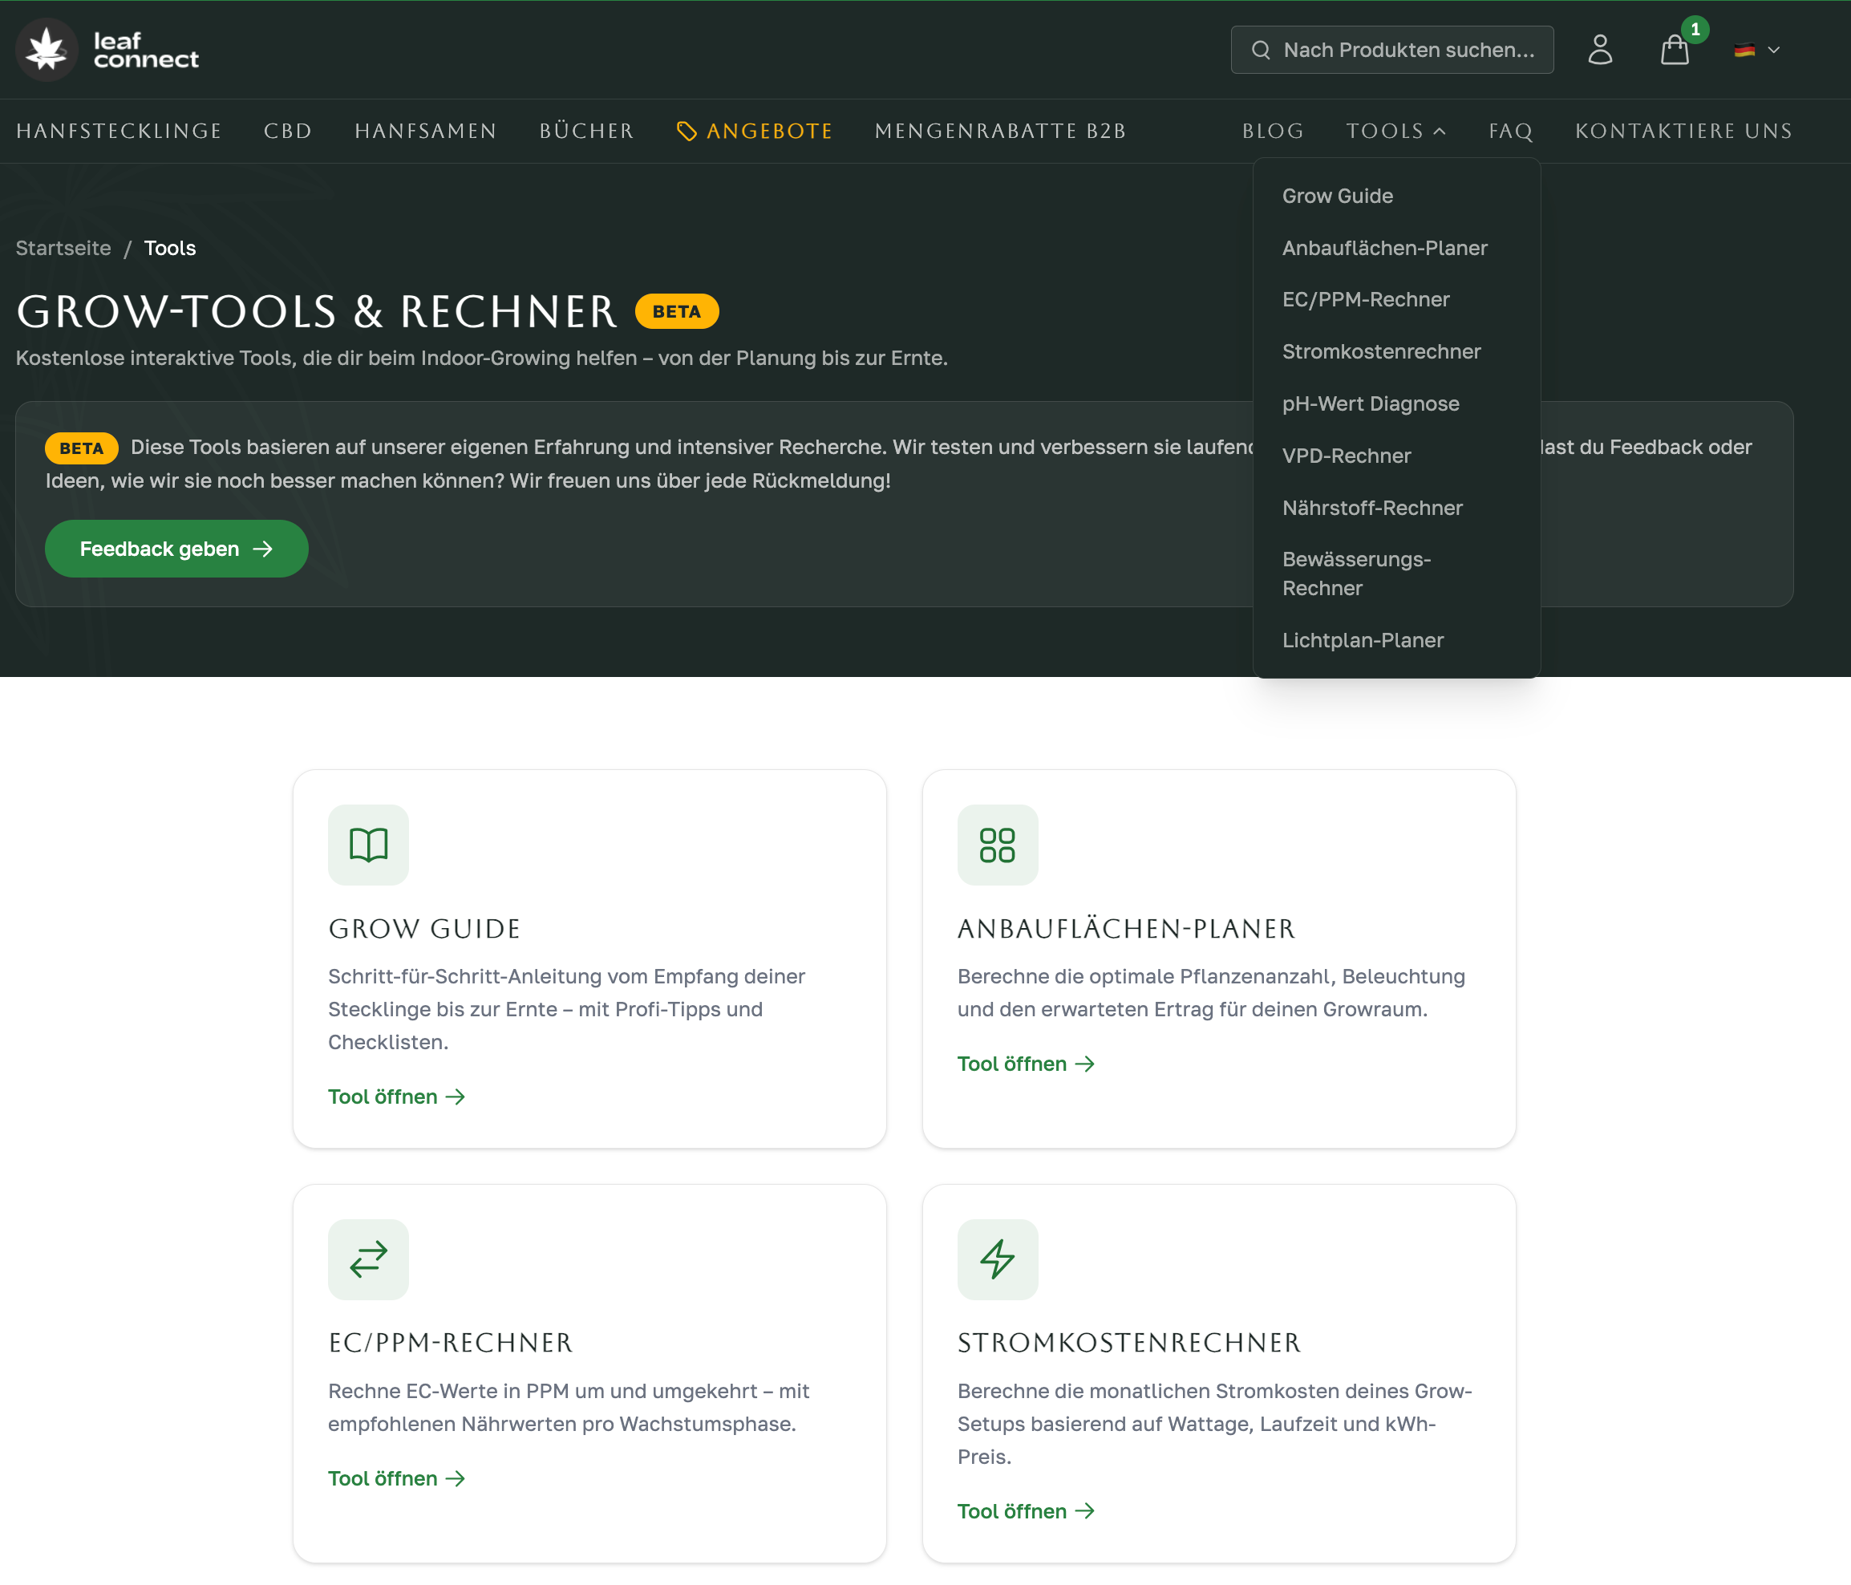Viewport: 1851px width, 1585px height.
Task: Click the Stromkostenrechner lightning bolt icon
Action: tap(997, 1259)
